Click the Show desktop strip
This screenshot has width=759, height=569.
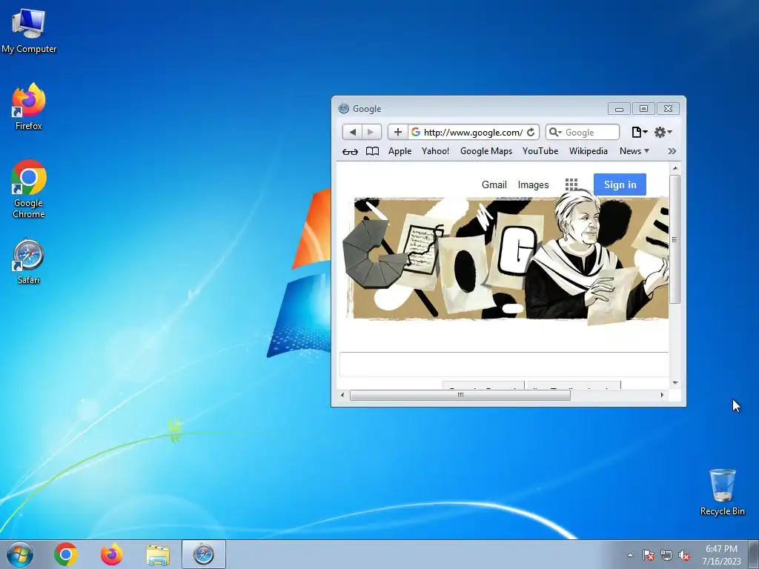point(754,555)
